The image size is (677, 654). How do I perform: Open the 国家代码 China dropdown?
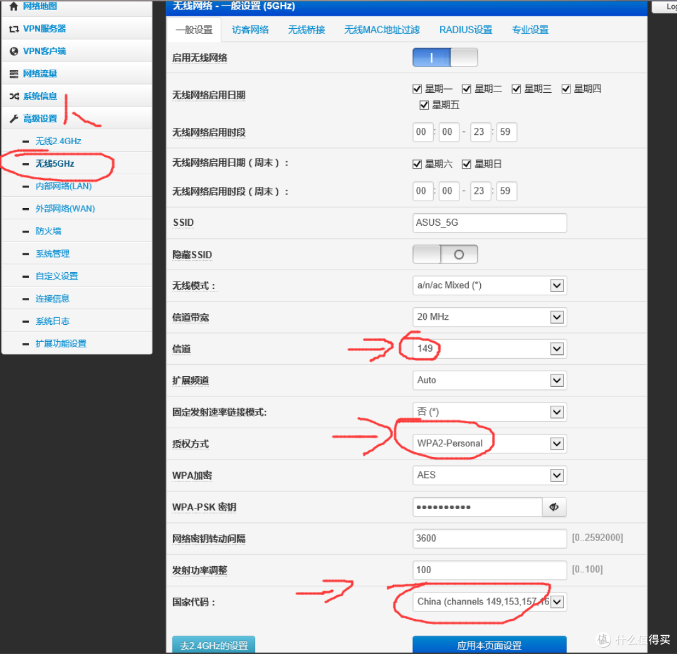(490, 602)
